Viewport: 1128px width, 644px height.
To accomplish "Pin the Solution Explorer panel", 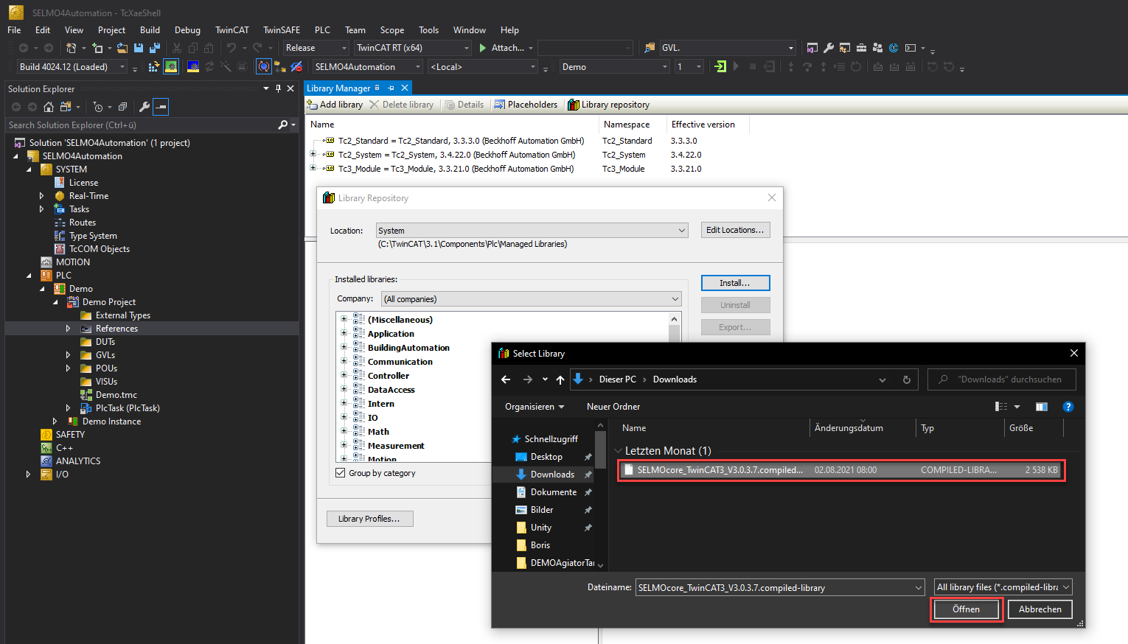I will pyautogui.click(x=278, y=88).
